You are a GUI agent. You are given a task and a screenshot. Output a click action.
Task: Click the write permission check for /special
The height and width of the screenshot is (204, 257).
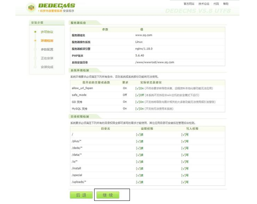185,175
